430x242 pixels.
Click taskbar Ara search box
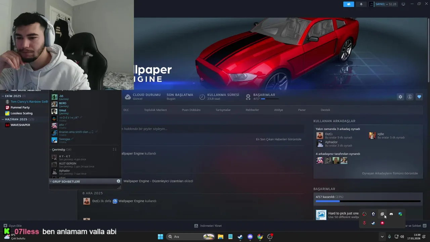click(190, 237)
